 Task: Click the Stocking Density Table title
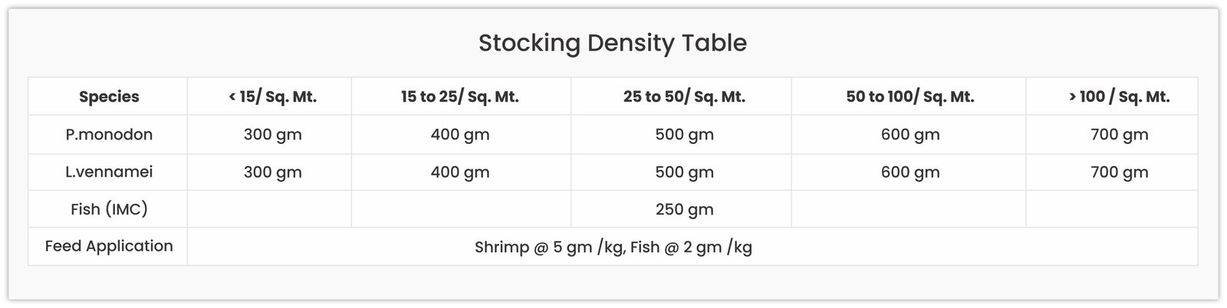(x=612, y=43)
